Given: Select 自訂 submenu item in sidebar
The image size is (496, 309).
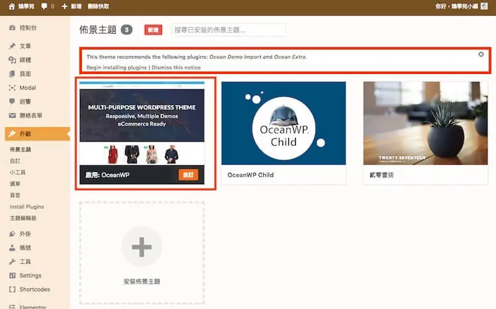Looking at the screenshot, I should click(15, 161).
